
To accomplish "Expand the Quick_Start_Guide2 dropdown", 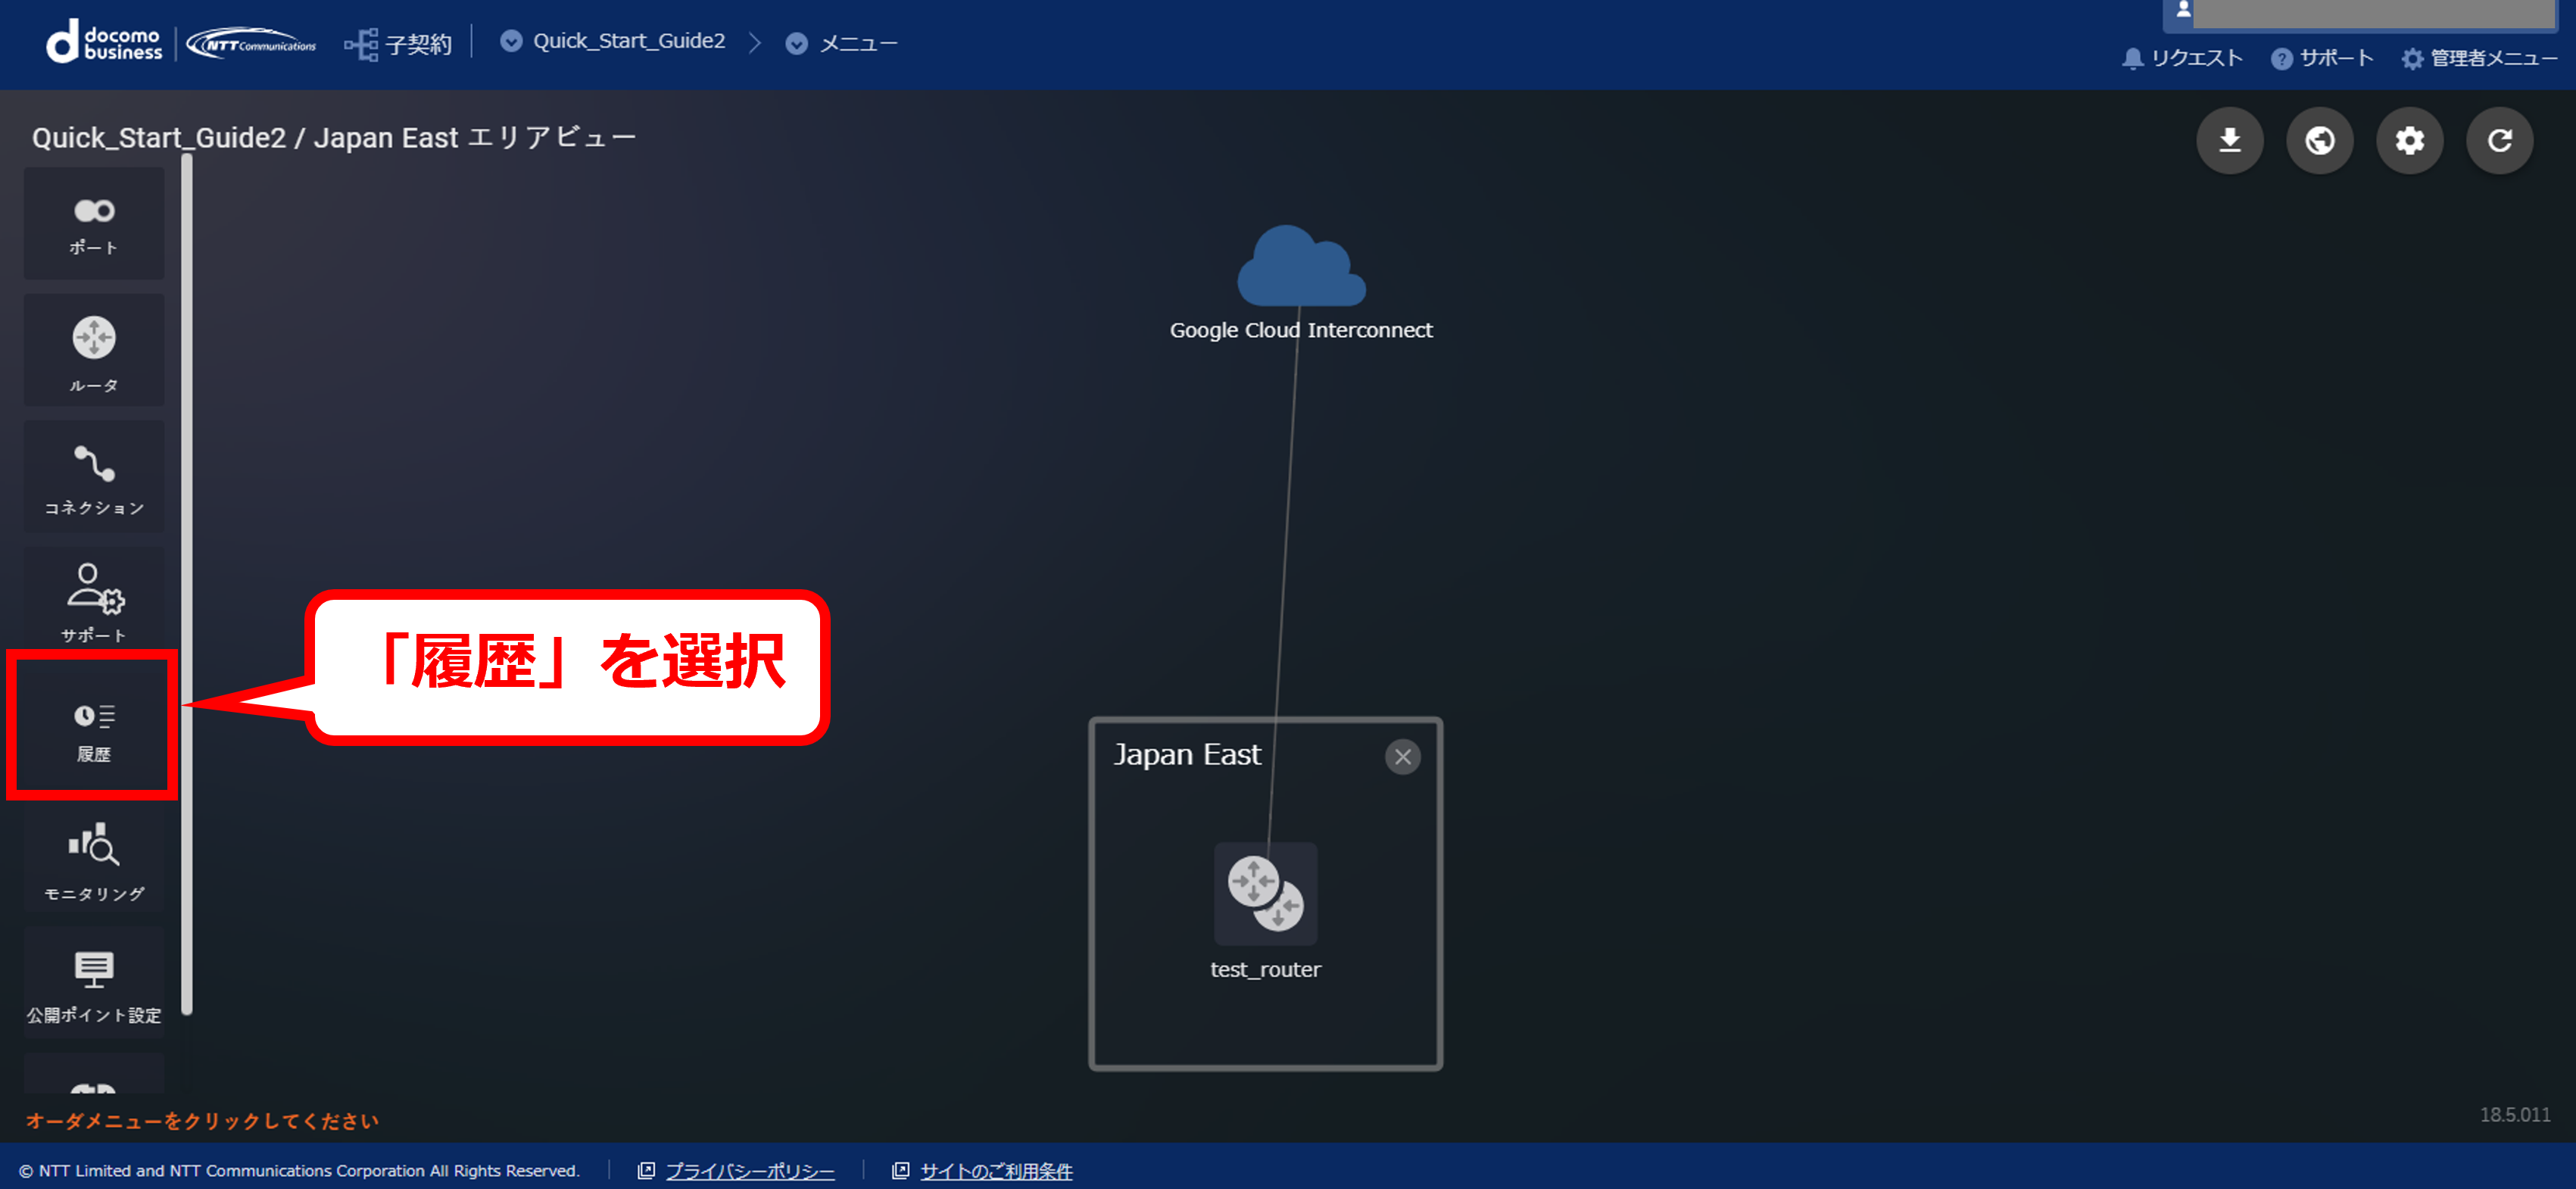I will point(612,42).
